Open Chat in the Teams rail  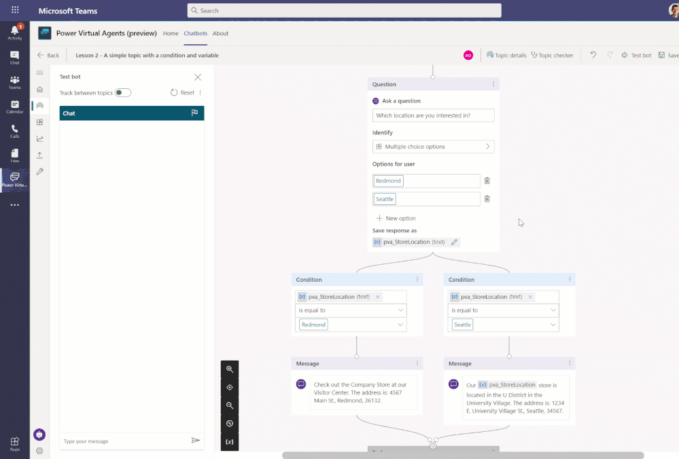[x=15, y=57]
